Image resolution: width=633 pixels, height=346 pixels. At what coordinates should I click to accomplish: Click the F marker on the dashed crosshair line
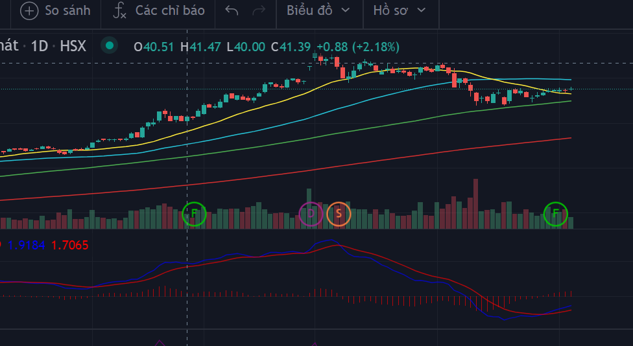click(x=194, y=213)
